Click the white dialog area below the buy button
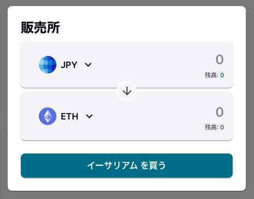 point(126,184)
